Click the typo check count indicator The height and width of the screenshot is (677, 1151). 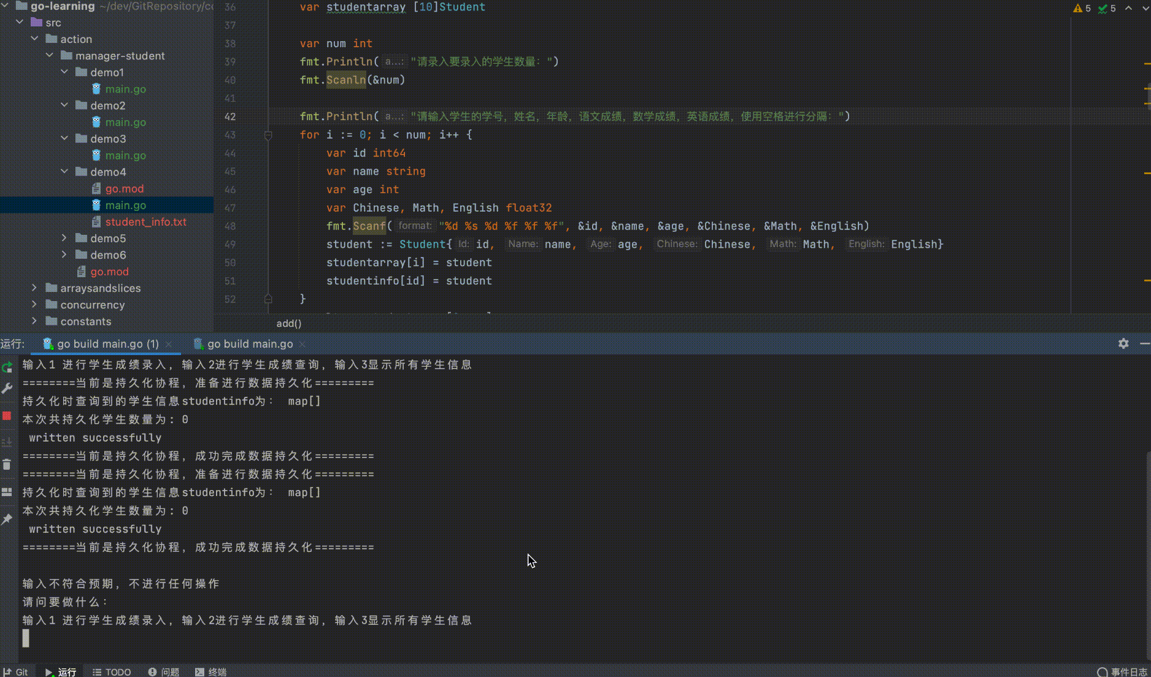(1107, 8)
